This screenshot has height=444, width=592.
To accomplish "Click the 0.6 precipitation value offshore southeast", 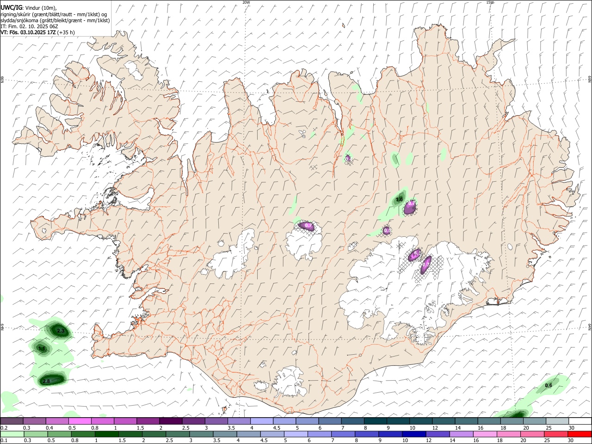I will (x=549, y=386).
